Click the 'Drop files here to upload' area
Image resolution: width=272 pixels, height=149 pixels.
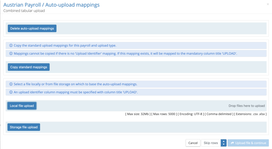[x=246, y=106]
